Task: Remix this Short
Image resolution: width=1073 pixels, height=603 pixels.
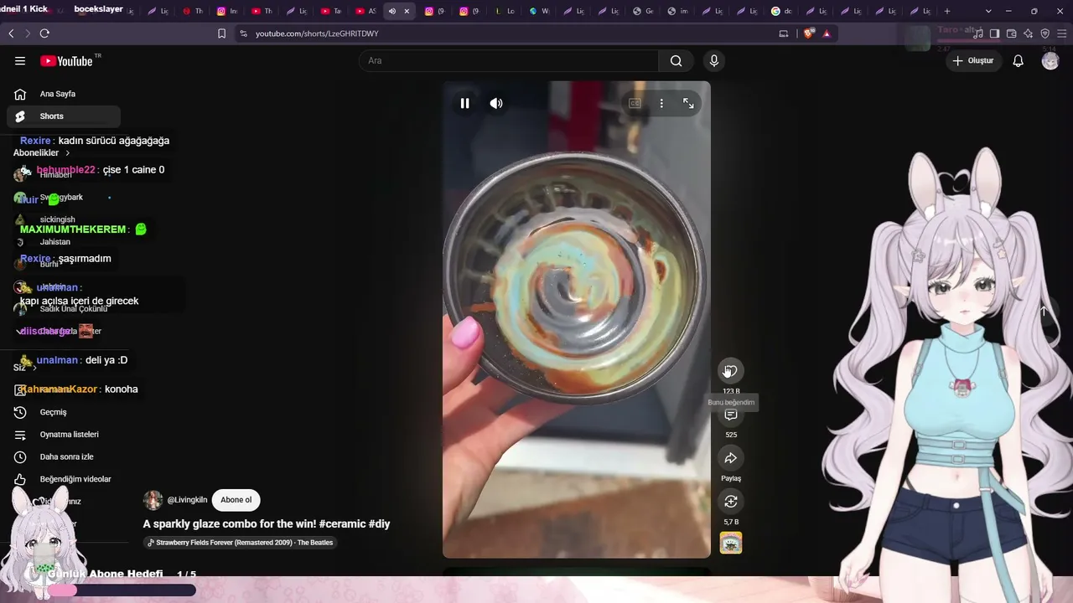Action: (731, 502)
